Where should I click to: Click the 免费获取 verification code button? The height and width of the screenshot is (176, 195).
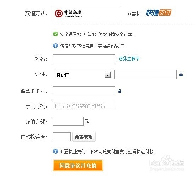(84, 137)
